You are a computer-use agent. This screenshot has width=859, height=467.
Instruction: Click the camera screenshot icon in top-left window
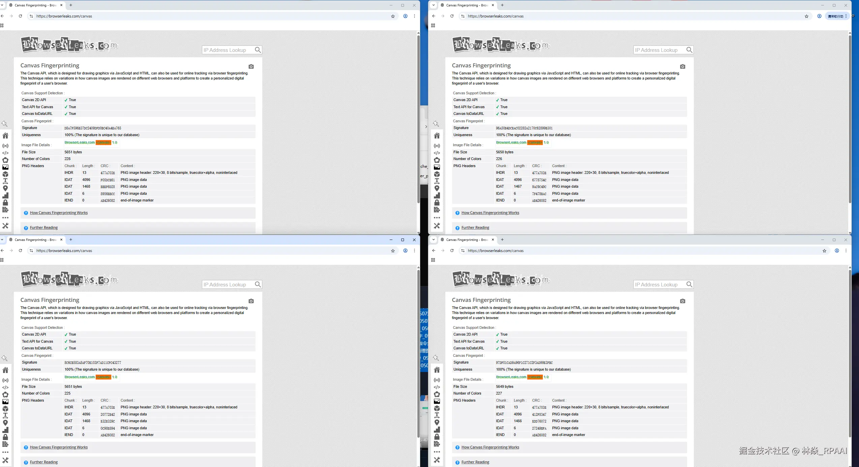pyautogui.click(x=251, y=66)
